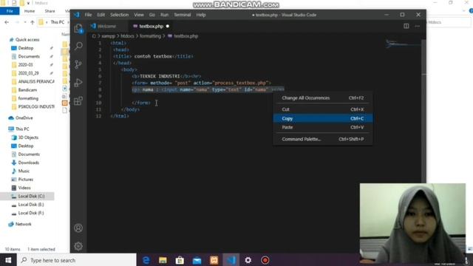Image resolution: width=473 pixels, height=266 pixels.
Task: Click the split editor icon
Action: 406,27
